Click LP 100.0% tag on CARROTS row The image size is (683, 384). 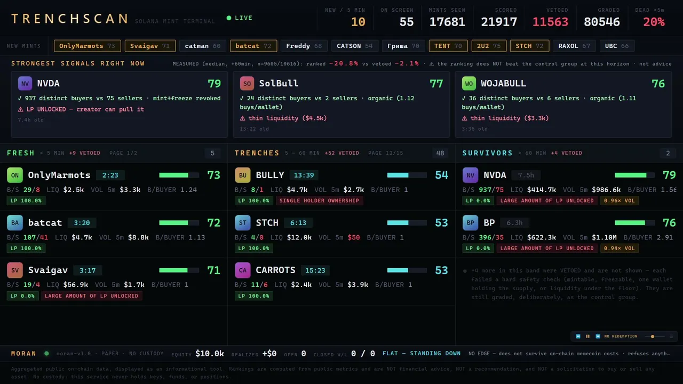[254, 296]
